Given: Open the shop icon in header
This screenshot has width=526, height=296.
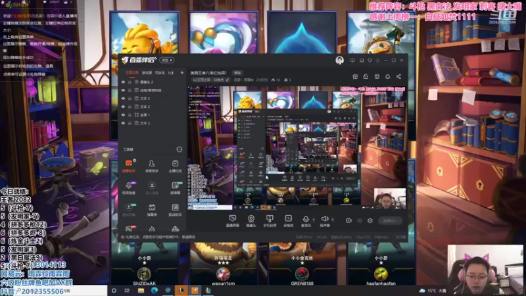Looking at the screenshot, I should 377,76.
